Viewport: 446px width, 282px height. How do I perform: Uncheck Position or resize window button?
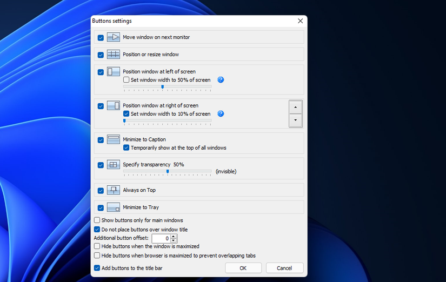click(x=101, y=55)
